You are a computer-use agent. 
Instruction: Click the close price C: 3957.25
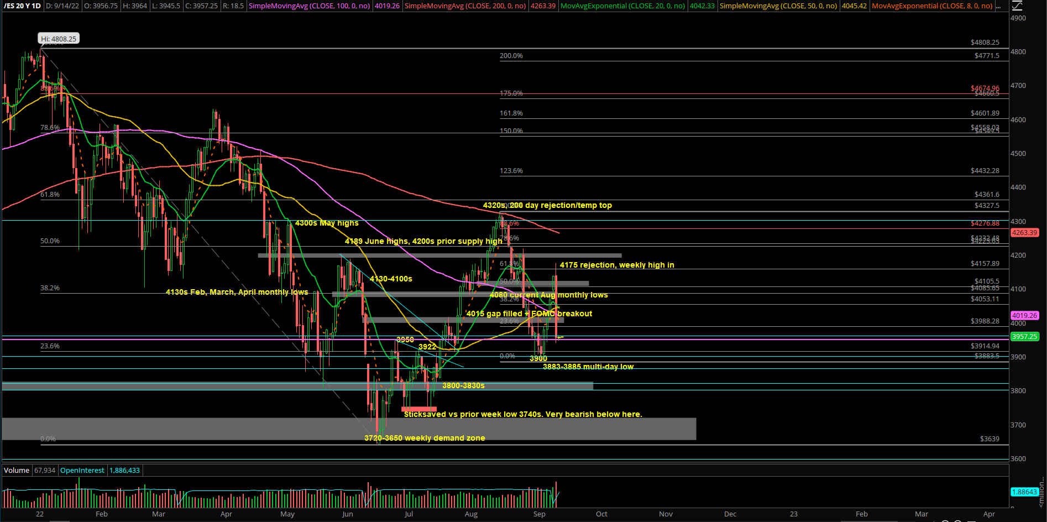(201, 6)
